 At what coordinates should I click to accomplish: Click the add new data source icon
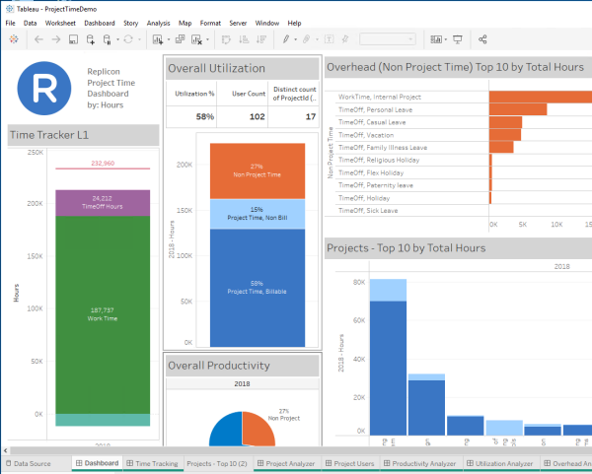(90, 39)
